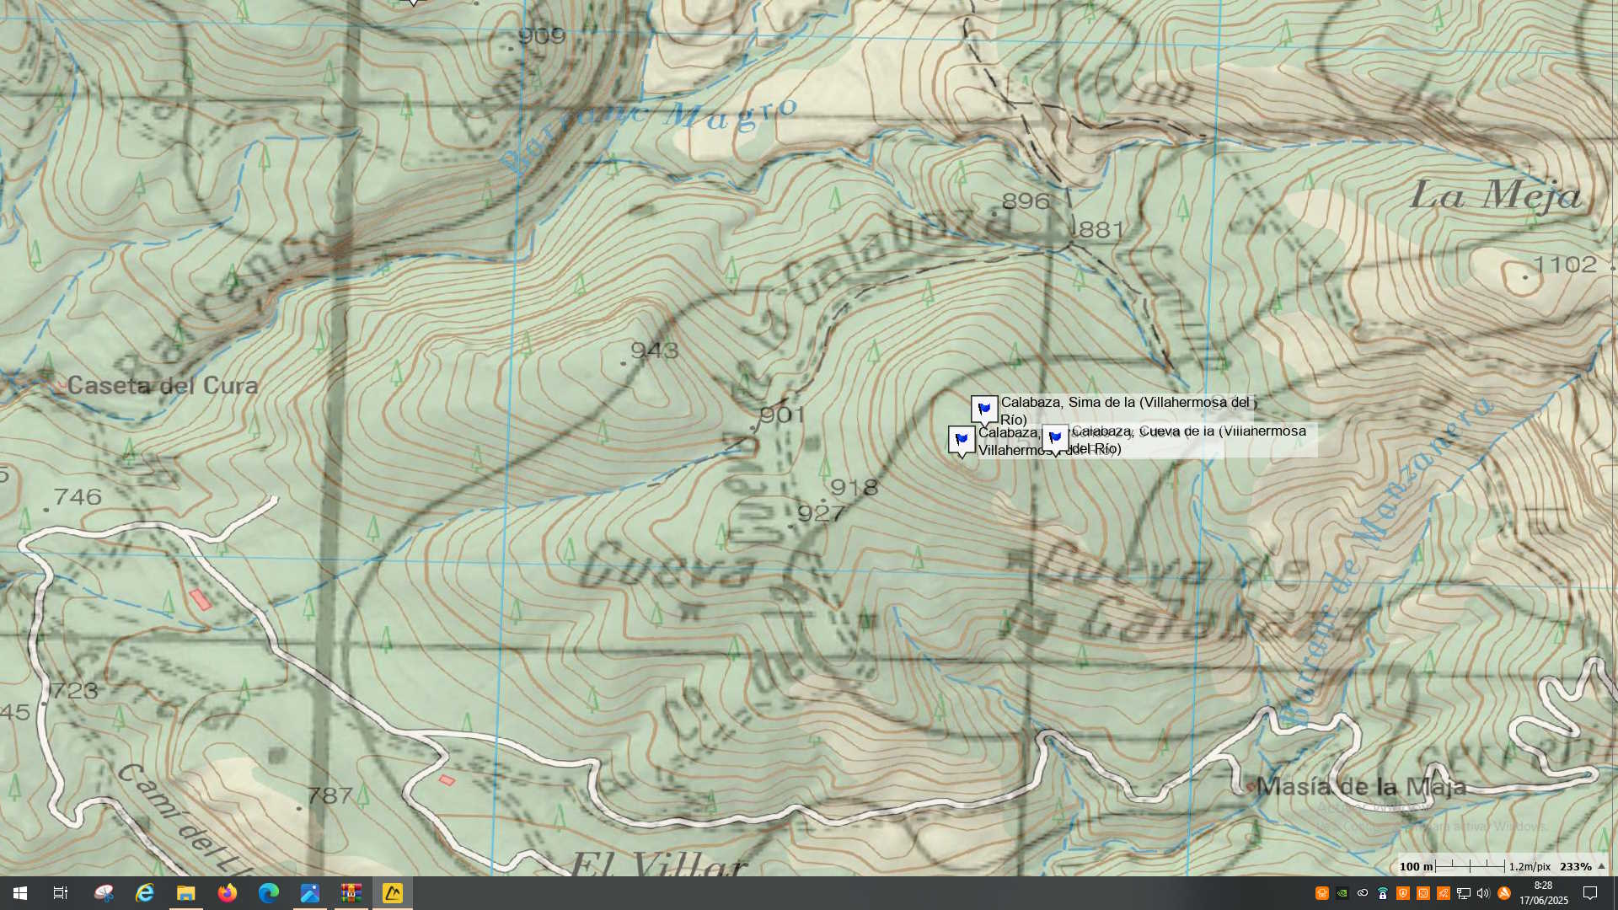Open WinRAR from the taskbar

pyautogui.click(x=351, y=893)
